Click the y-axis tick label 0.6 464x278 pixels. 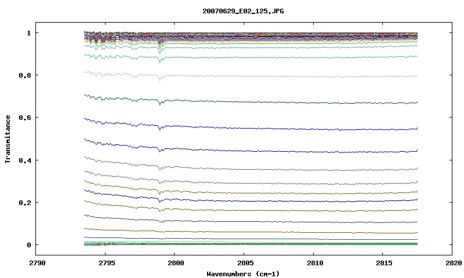25,118
